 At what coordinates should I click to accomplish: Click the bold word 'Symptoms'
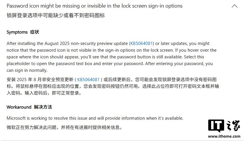(x=17, y=32)
